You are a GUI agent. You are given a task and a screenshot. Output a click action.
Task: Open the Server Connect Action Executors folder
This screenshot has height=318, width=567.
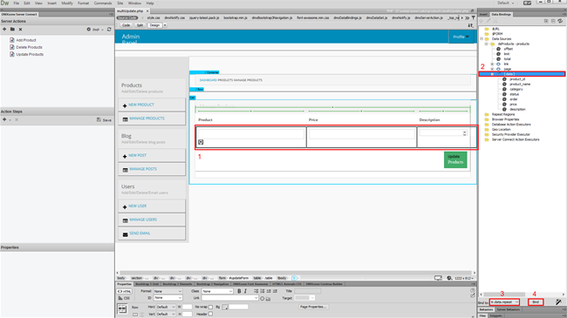(x=516, y=139)
